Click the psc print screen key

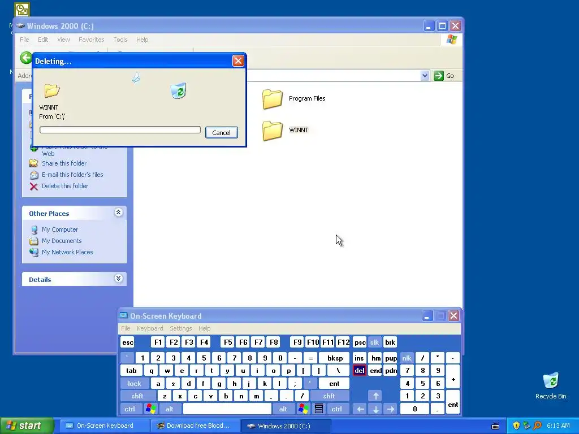click(360, 342)
